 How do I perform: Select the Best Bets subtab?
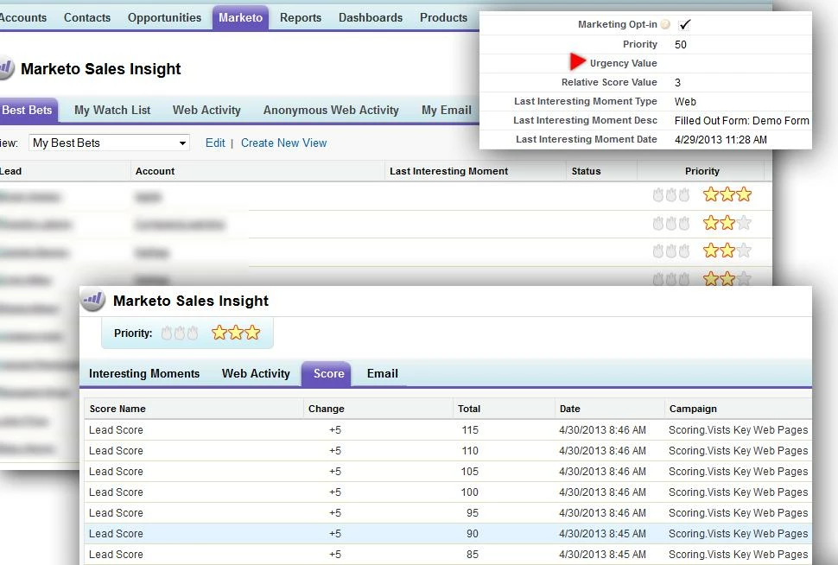pos(28,110)
